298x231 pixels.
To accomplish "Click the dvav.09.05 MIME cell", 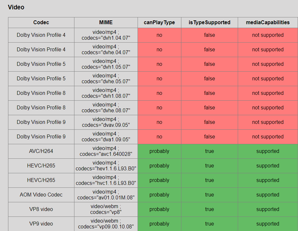I will tap(106, 122).
